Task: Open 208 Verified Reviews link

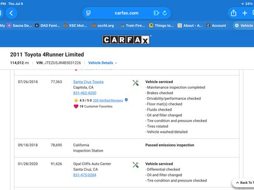Action: click(108, 100)
